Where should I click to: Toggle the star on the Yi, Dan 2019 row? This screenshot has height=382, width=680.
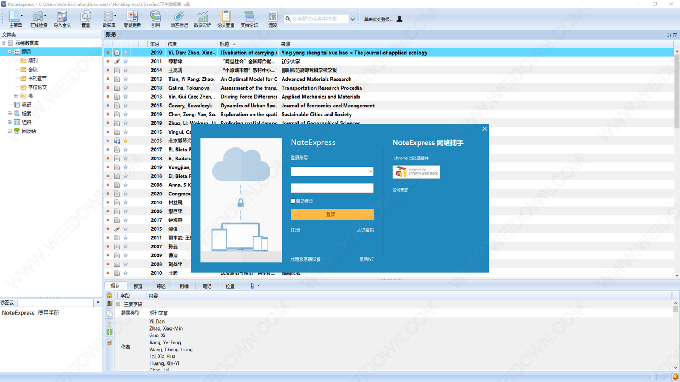point(126,53)
